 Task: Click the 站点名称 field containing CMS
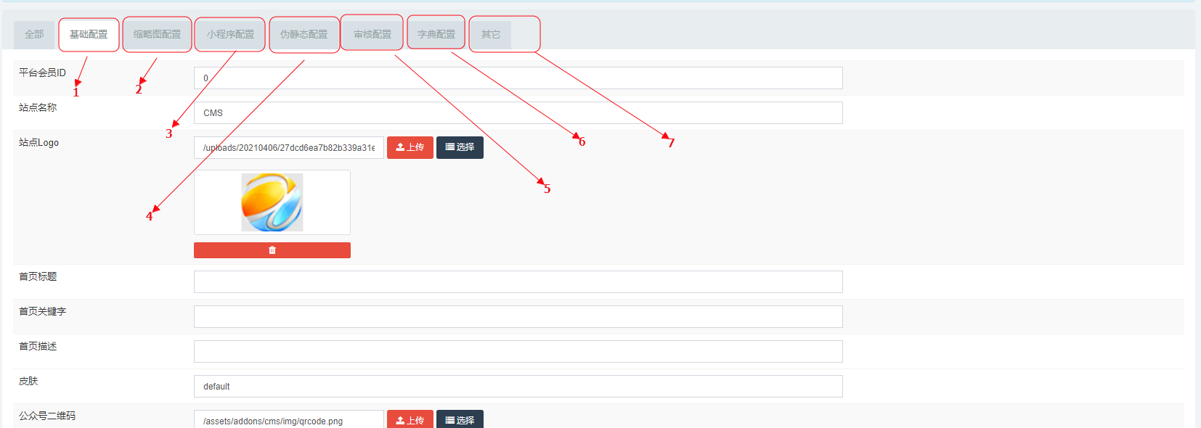(518, 113)
